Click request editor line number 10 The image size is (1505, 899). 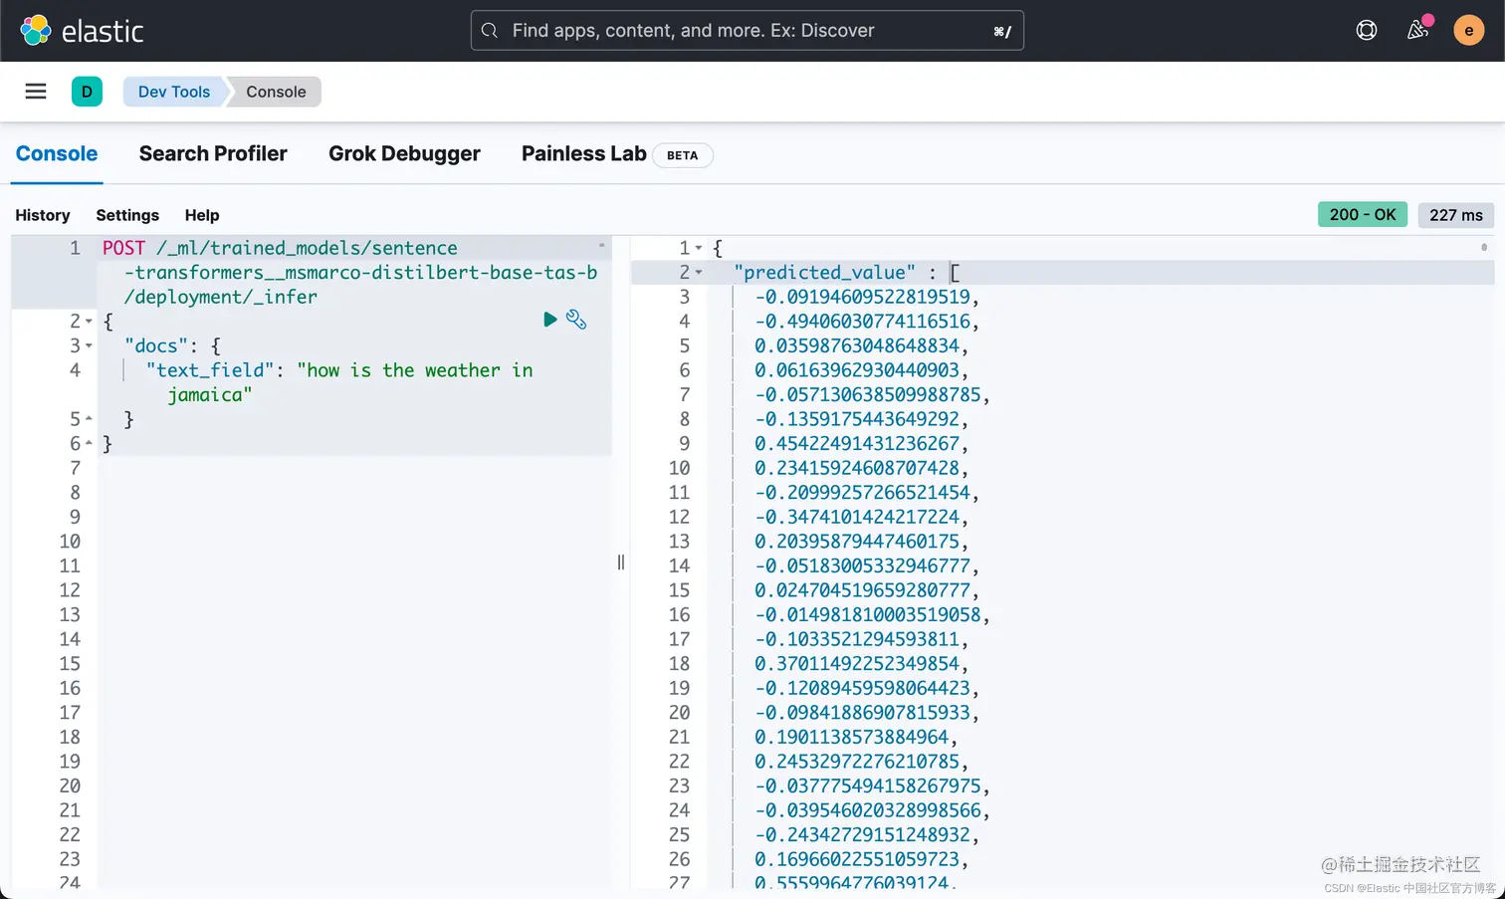click(70, 542)
